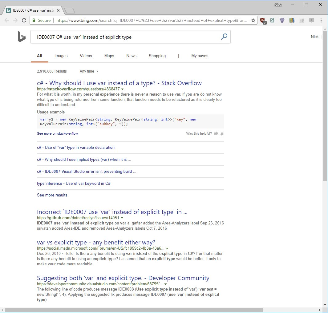The image size is (328, 313).
Task: Click the browser address bar URL
Action: point(152,20)
